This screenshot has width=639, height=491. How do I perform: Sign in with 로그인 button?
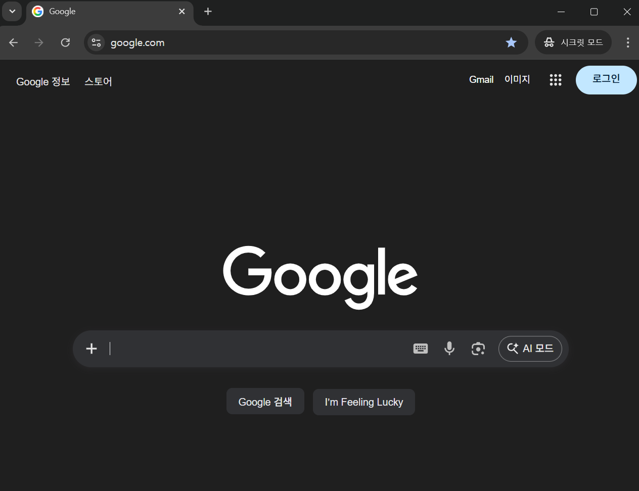pos(606,80)
